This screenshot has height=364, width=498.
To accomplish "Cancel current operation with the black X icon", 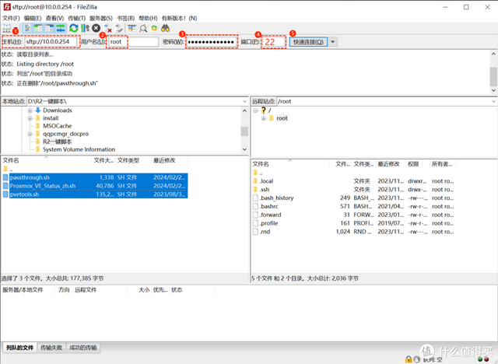I will tap(96, 28).
